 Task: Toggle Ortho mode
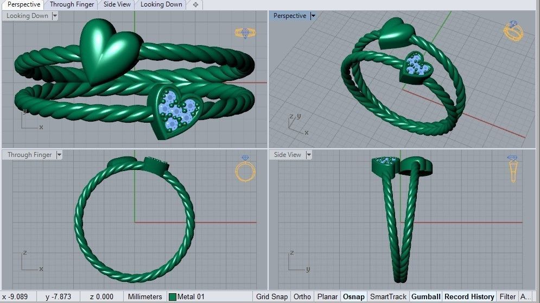tap(302, 297)
